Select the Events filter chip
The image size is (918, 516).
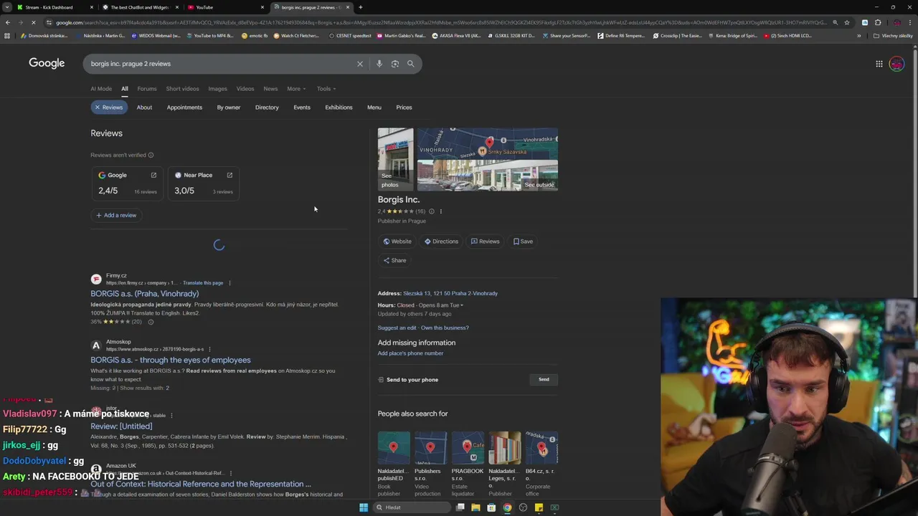(x=302, y=107)
